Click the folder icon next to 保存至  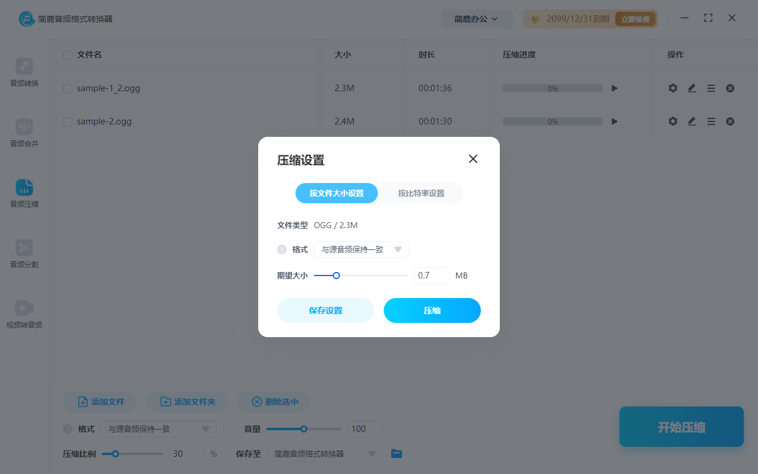point(396,454)
